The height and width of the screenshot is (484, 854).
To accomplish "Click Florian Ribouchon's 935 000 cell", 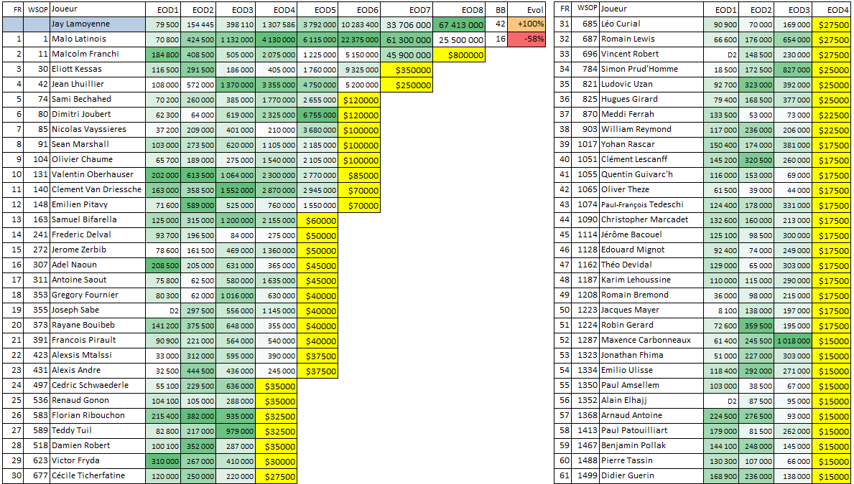I will tap(236, 415).
